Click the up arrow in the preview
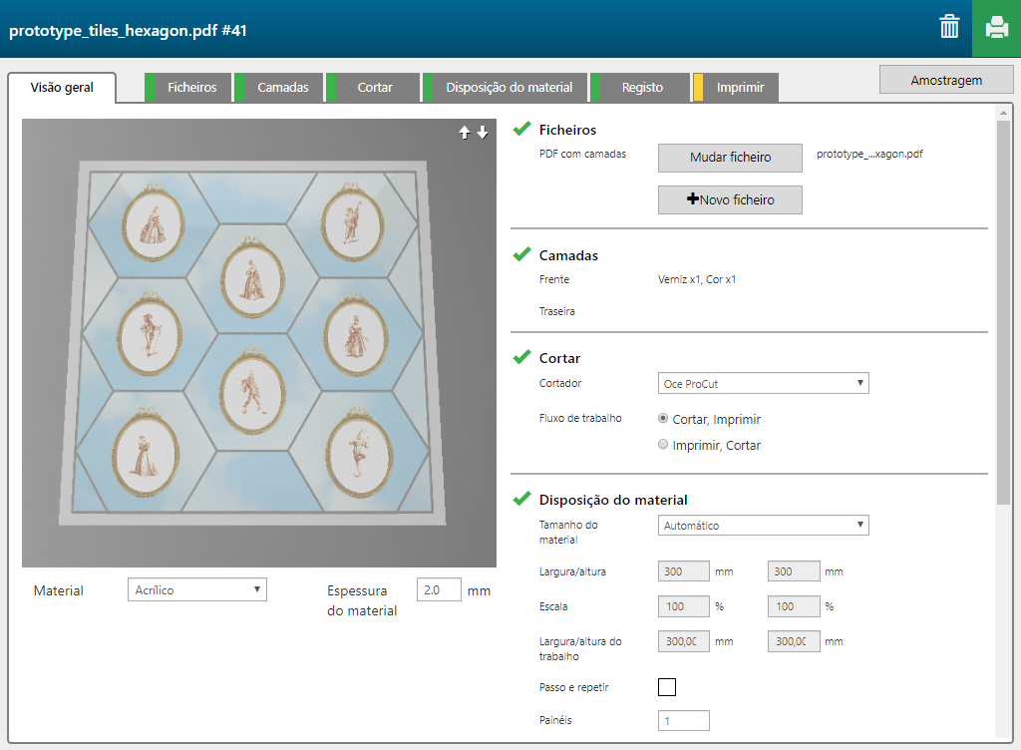The height and width of the screenshot is (750, 1021). click(x=465, y=133)
